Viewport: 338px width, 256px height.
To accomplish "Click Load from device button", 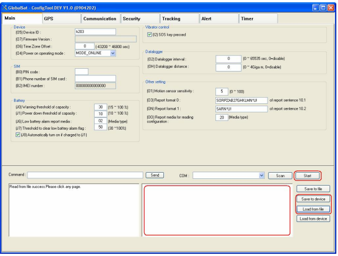I will pyautogui.click(x=313, y=219).
